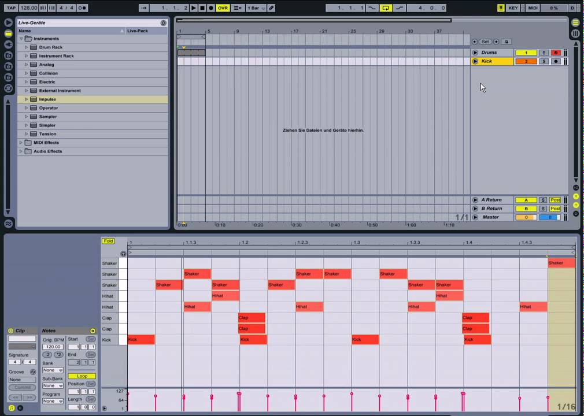Click the double tempo *2 button
Image resolution: width=584 pixels, height=416 pixels.
(58, 355)
